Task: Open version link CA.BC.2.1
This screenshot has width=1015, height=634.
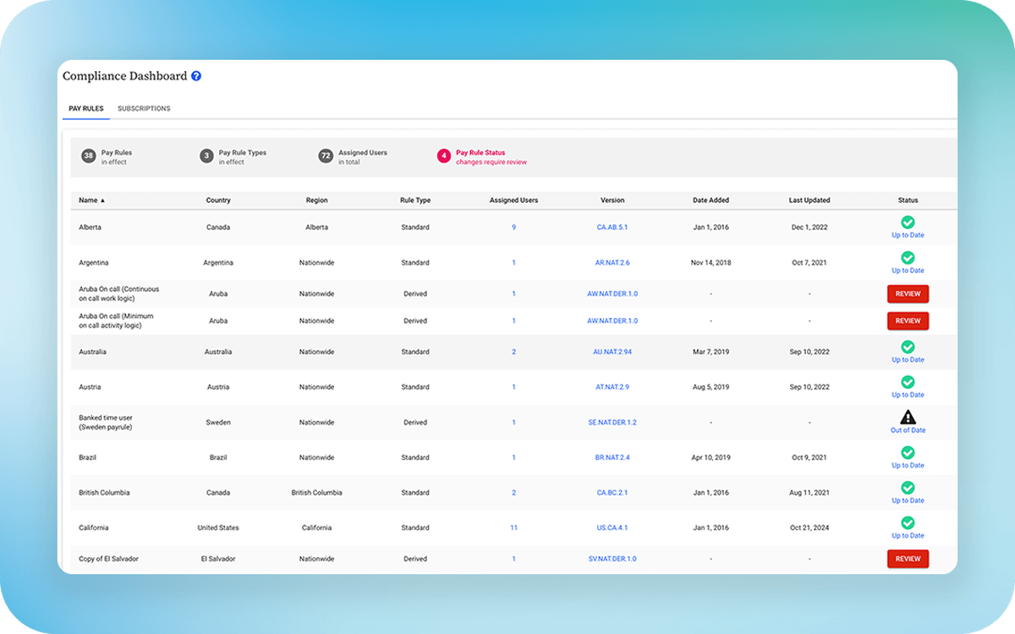Action: (x=612, y=493)
